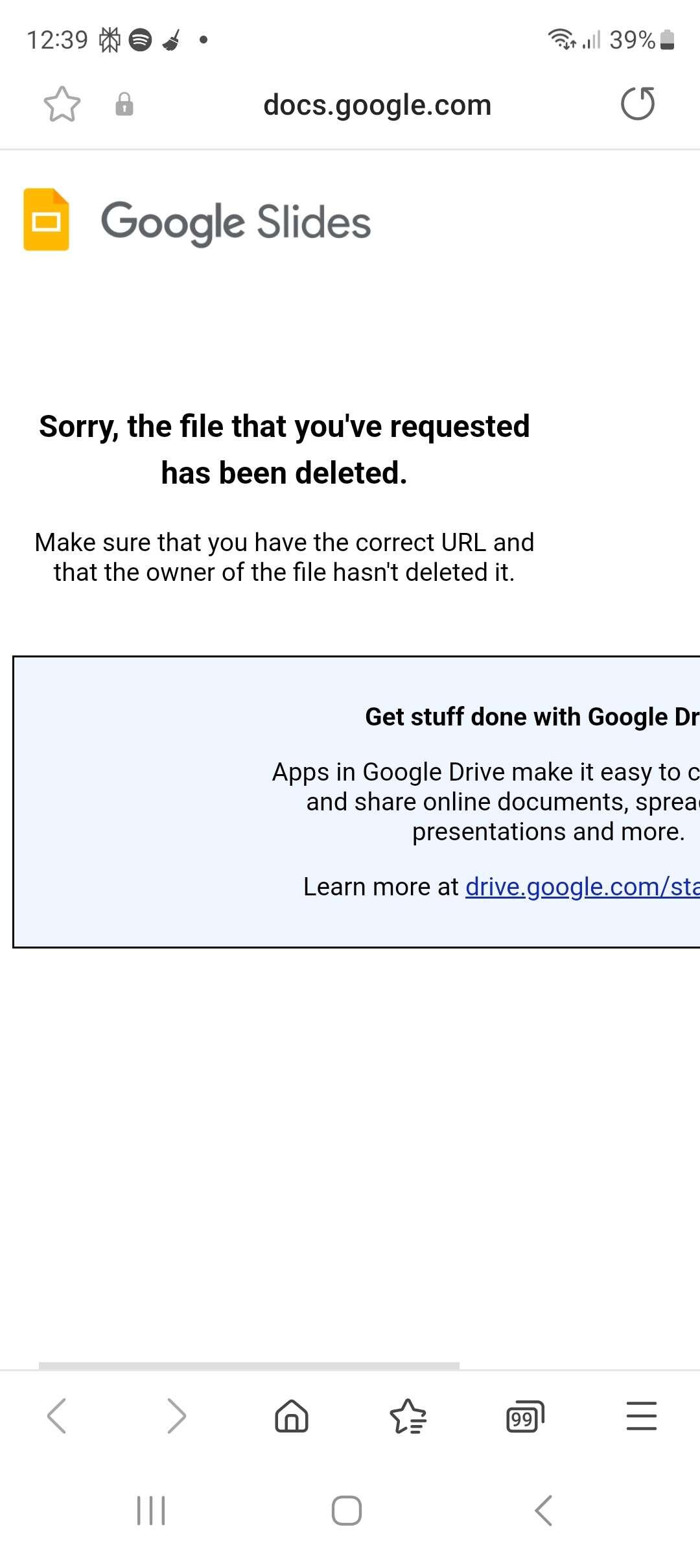Open the bookmarks list icon
The width and height of the screenshot is (700, 1556).
tap(408, 1416)
